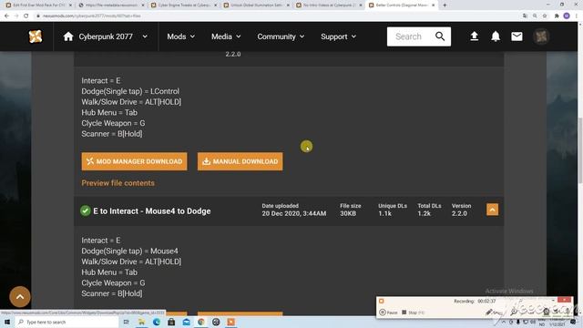Click the first MANUAL DOWNLOAD button
The image size is (583, 328).
pos(240,161)
